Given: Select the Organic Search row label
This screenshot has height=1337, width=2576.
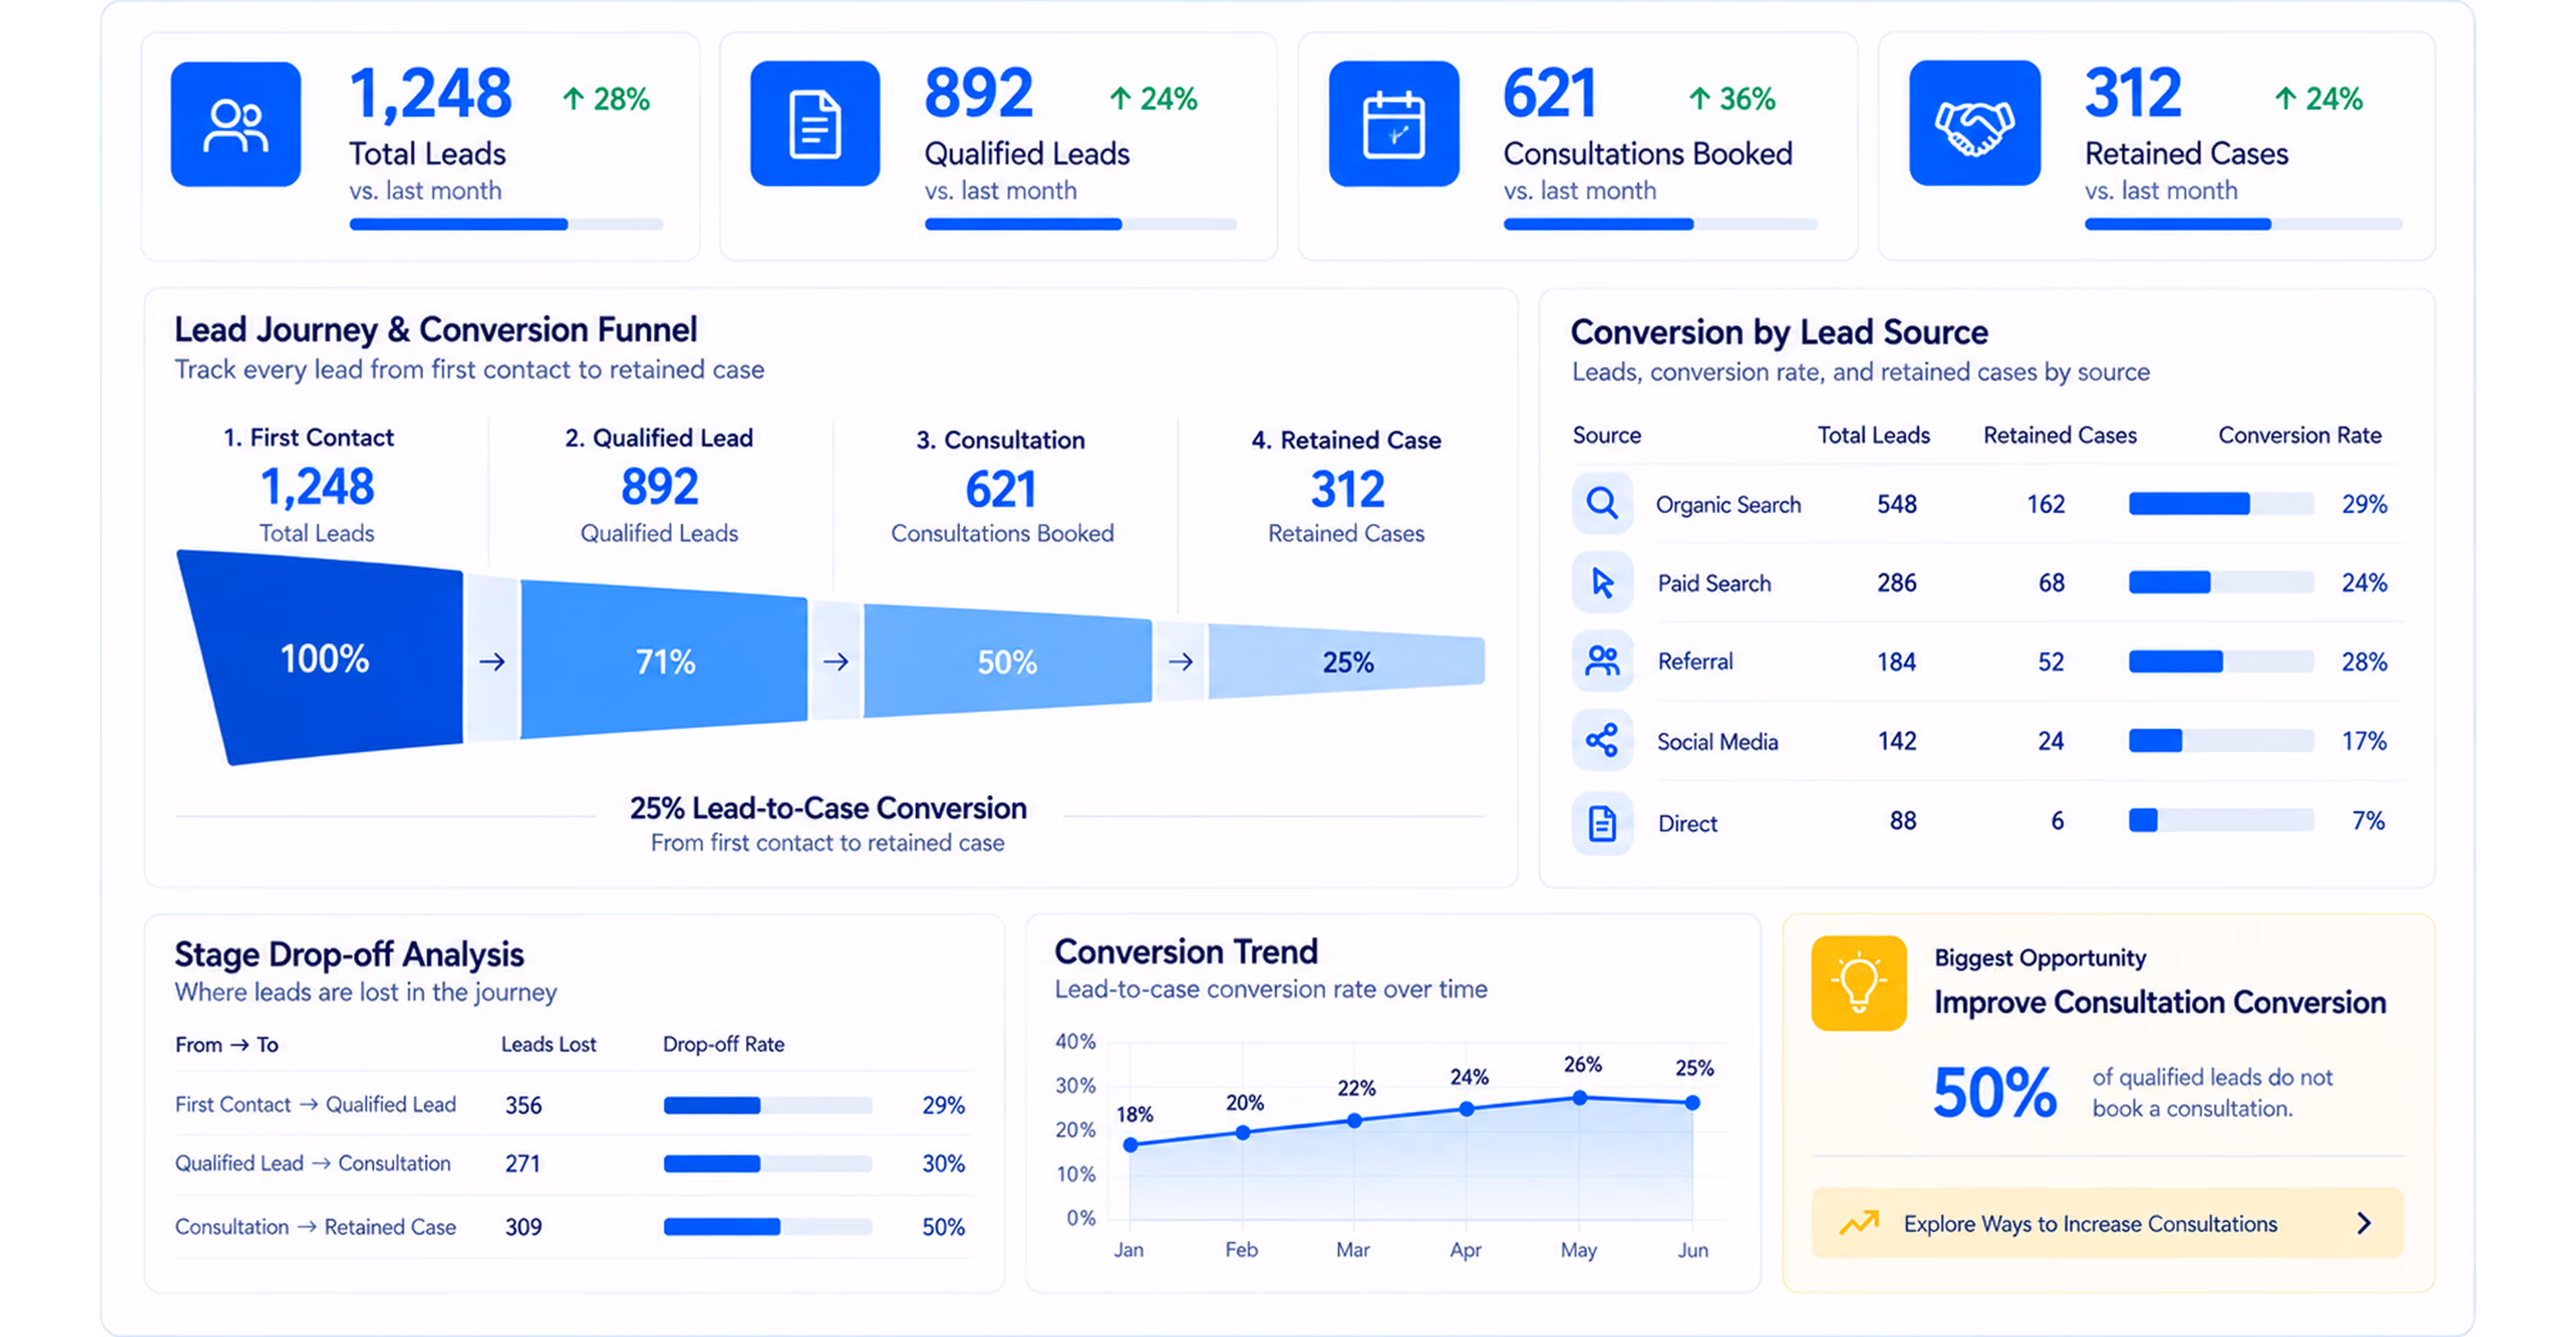Looking at the screenshot, I should [1728, 505].
